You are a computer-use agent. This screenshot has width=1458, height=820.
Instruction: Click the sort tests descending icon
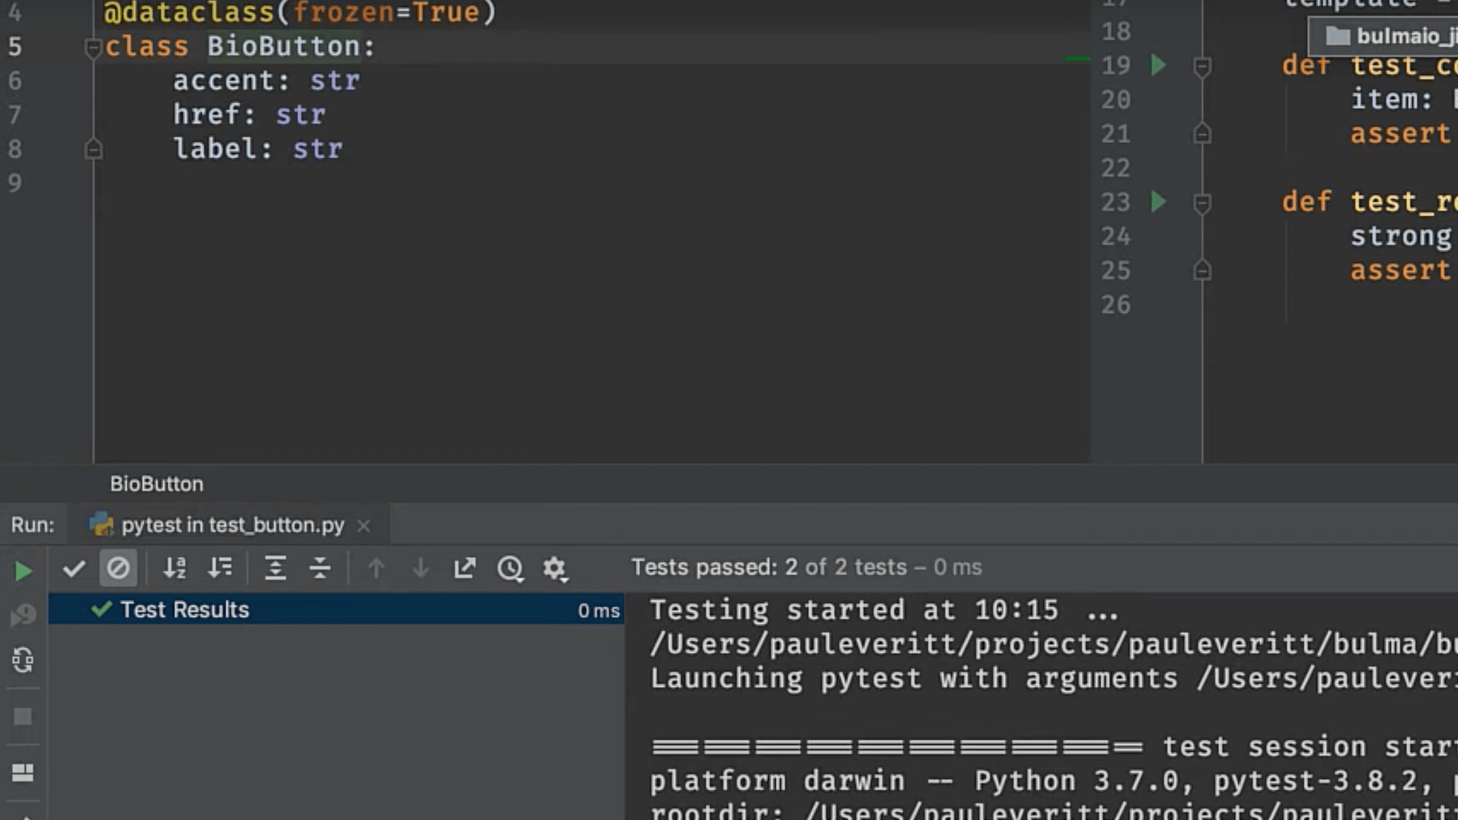[x=219, y=569]
